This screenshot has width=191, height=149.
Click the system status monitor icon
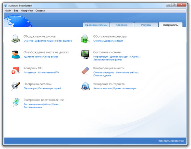coord(85,55)
